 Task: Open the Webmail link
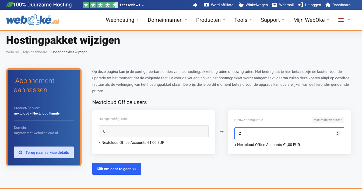click(286, 5)
